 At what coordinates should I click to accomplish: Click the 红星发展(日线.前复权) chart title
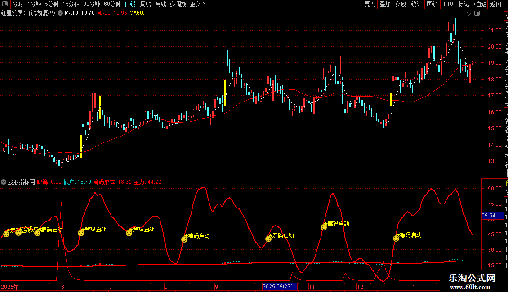point(28,13)
